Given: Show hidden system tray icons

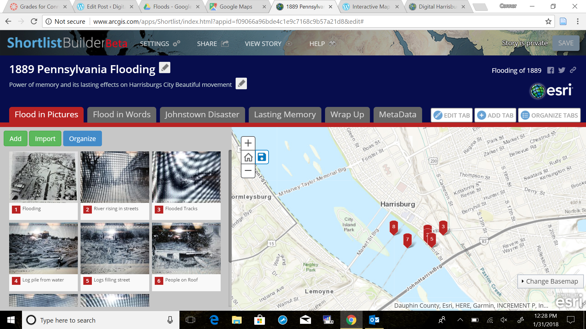Looking at the screenshot, I should [x=460, y=320].
